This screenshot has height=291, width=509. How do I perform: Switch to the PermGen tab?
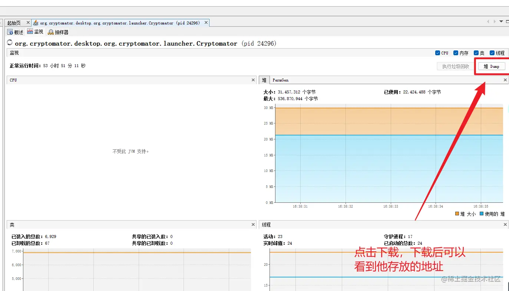281,80
